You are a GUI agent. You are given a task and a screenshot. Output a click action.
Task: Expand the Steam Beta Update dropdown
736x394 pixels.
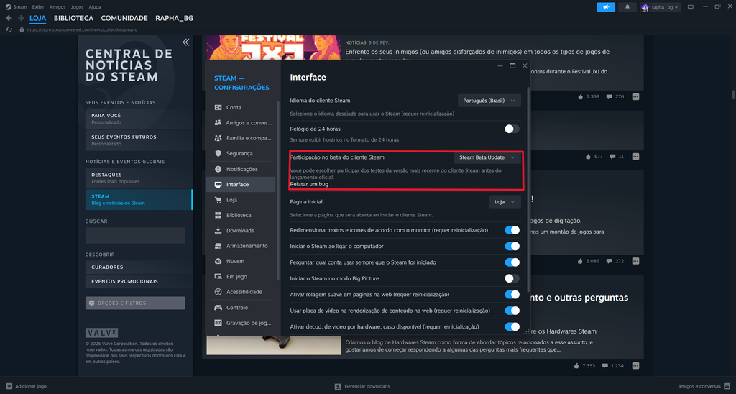(x=487, y=157)
